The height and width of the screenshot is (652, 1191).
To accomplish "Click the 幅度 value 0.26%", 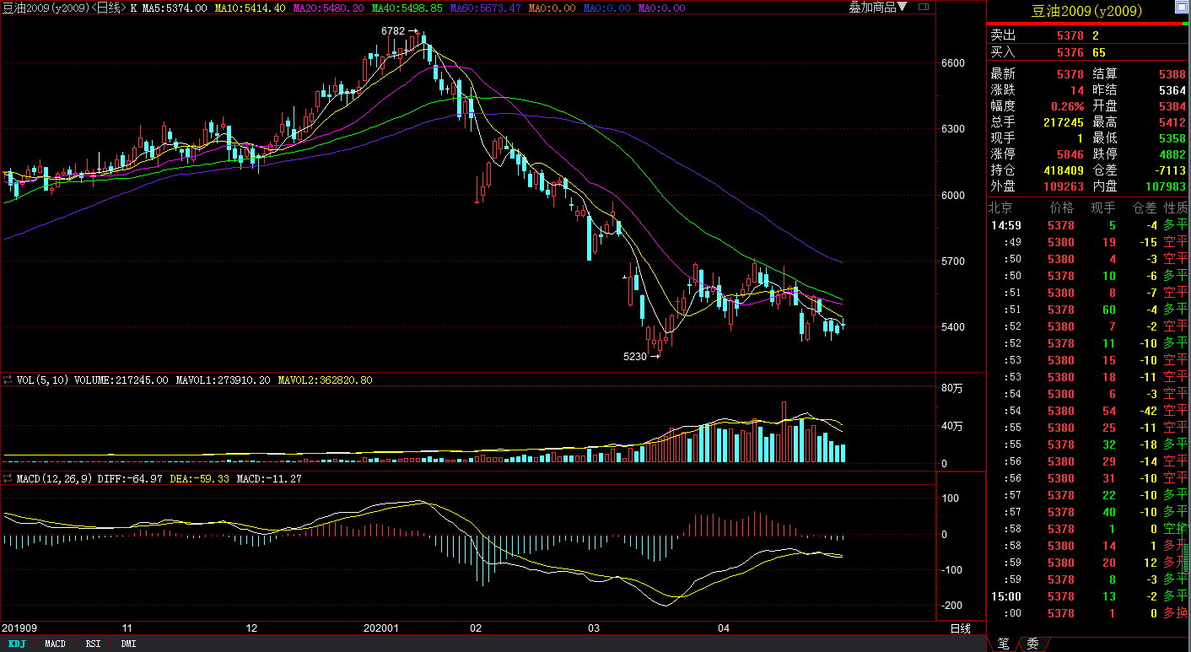I will click(x=1067, y=106).
